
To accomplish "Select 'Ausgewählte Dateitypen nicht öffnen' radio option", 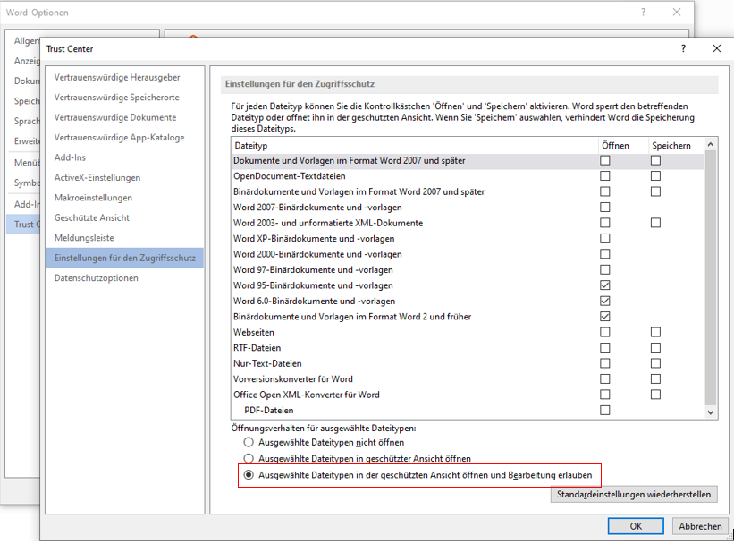I will (x=249, y=442).
